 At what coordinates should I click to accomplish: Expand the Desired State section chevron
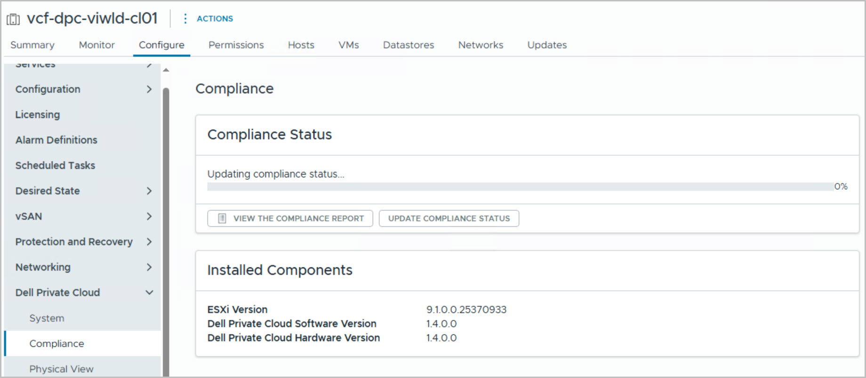pyautogui.click(x=149, y=191)
